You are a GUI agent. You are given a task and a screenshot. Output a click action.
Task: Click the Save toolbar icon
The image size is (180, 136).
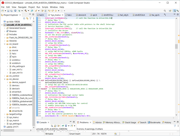[8, 11]
